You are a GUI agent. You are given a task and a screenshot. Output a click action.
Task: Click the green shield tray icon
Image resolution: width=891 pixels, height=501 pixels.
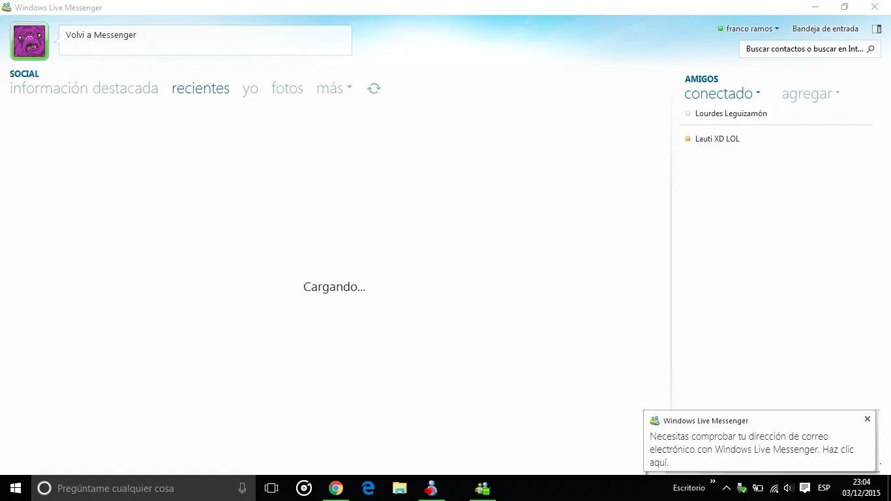pos(742,488)
